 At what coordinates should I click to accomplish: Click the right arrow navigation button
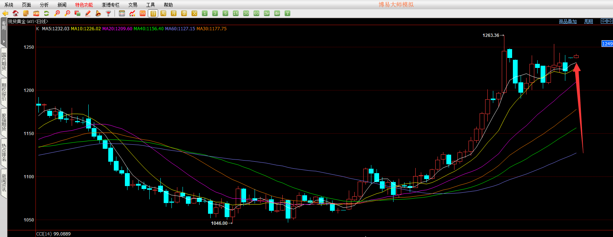click(610, 21)
